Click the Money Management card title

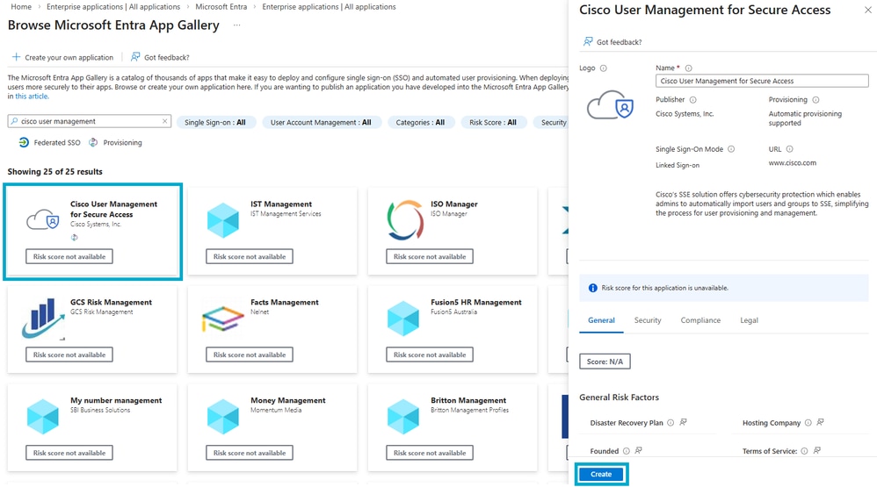[288, 400]
